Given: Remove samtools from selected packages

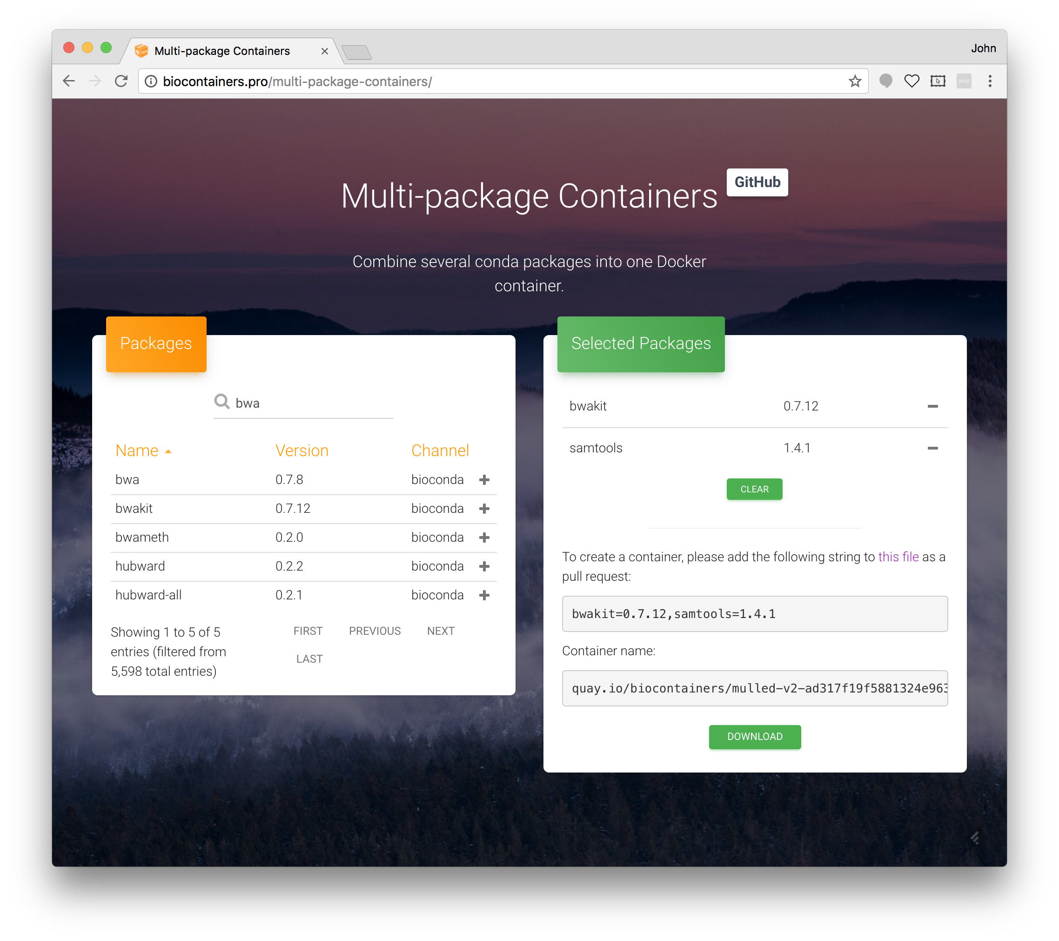Looking at the screenshot, I should tap(932, 448).
